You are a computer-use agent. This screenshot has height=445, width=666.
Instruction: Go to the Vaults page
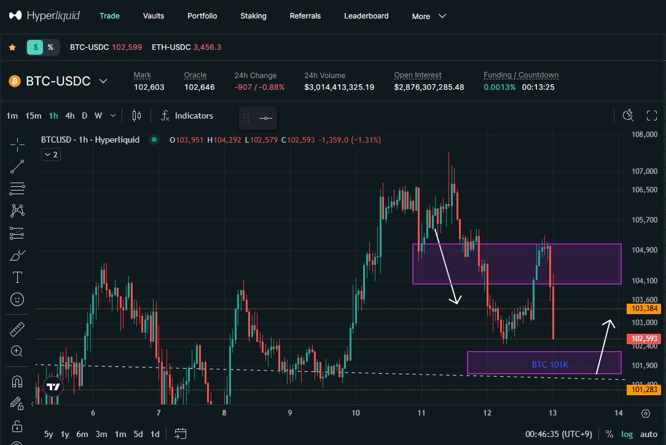[x=154, y=16]
